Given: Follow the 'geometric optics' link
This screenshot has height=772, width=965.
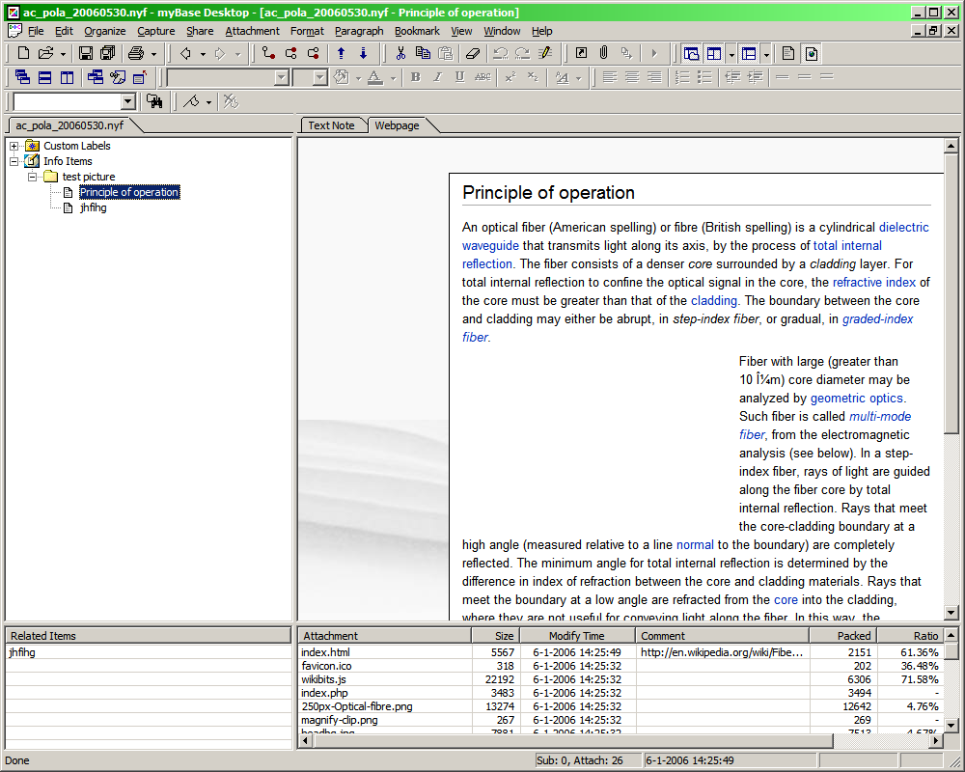Looking at the screenshot, I should tap(857, 398).
